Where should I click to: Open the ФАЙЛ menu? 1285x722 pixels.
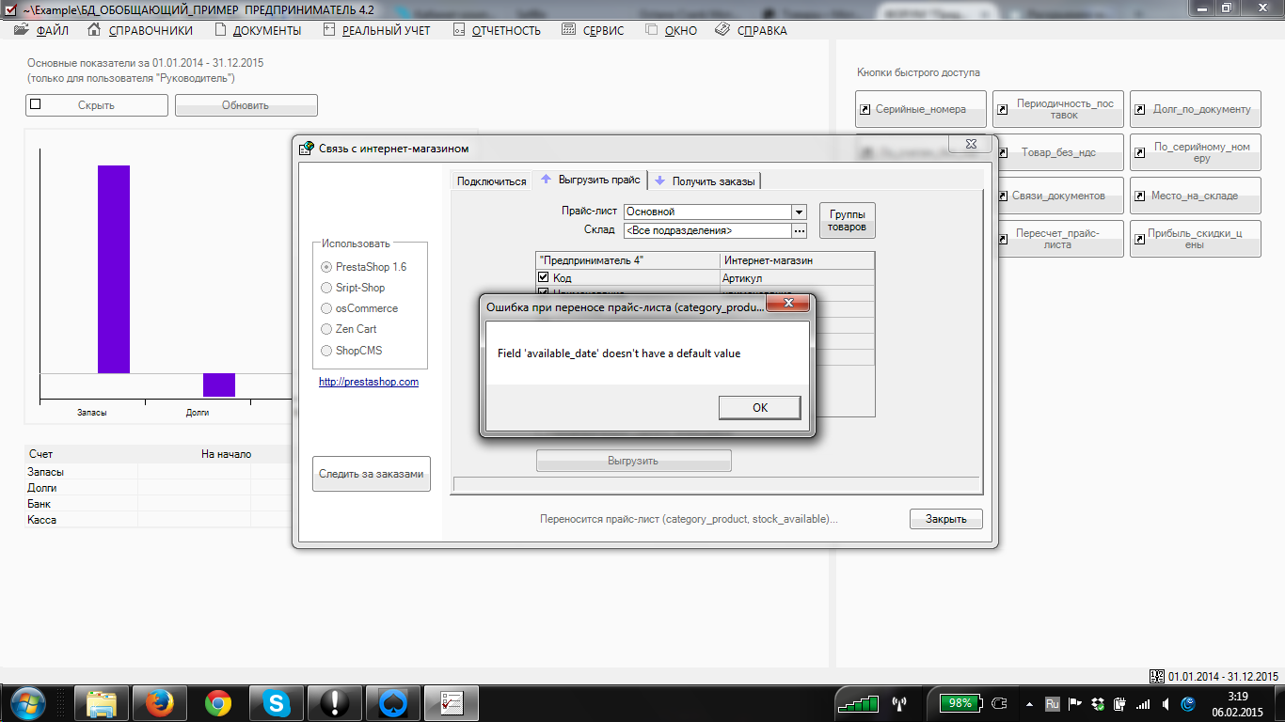[43, 30]
